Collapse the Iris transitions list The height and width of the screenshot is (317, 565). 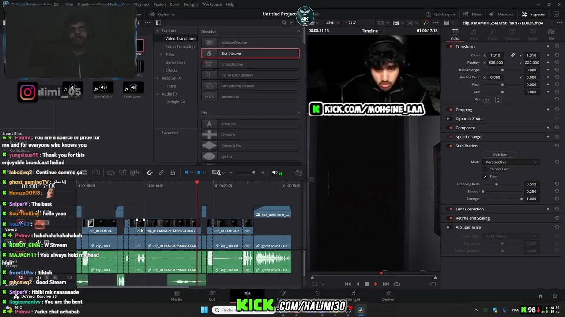click(x=298, y=113)
